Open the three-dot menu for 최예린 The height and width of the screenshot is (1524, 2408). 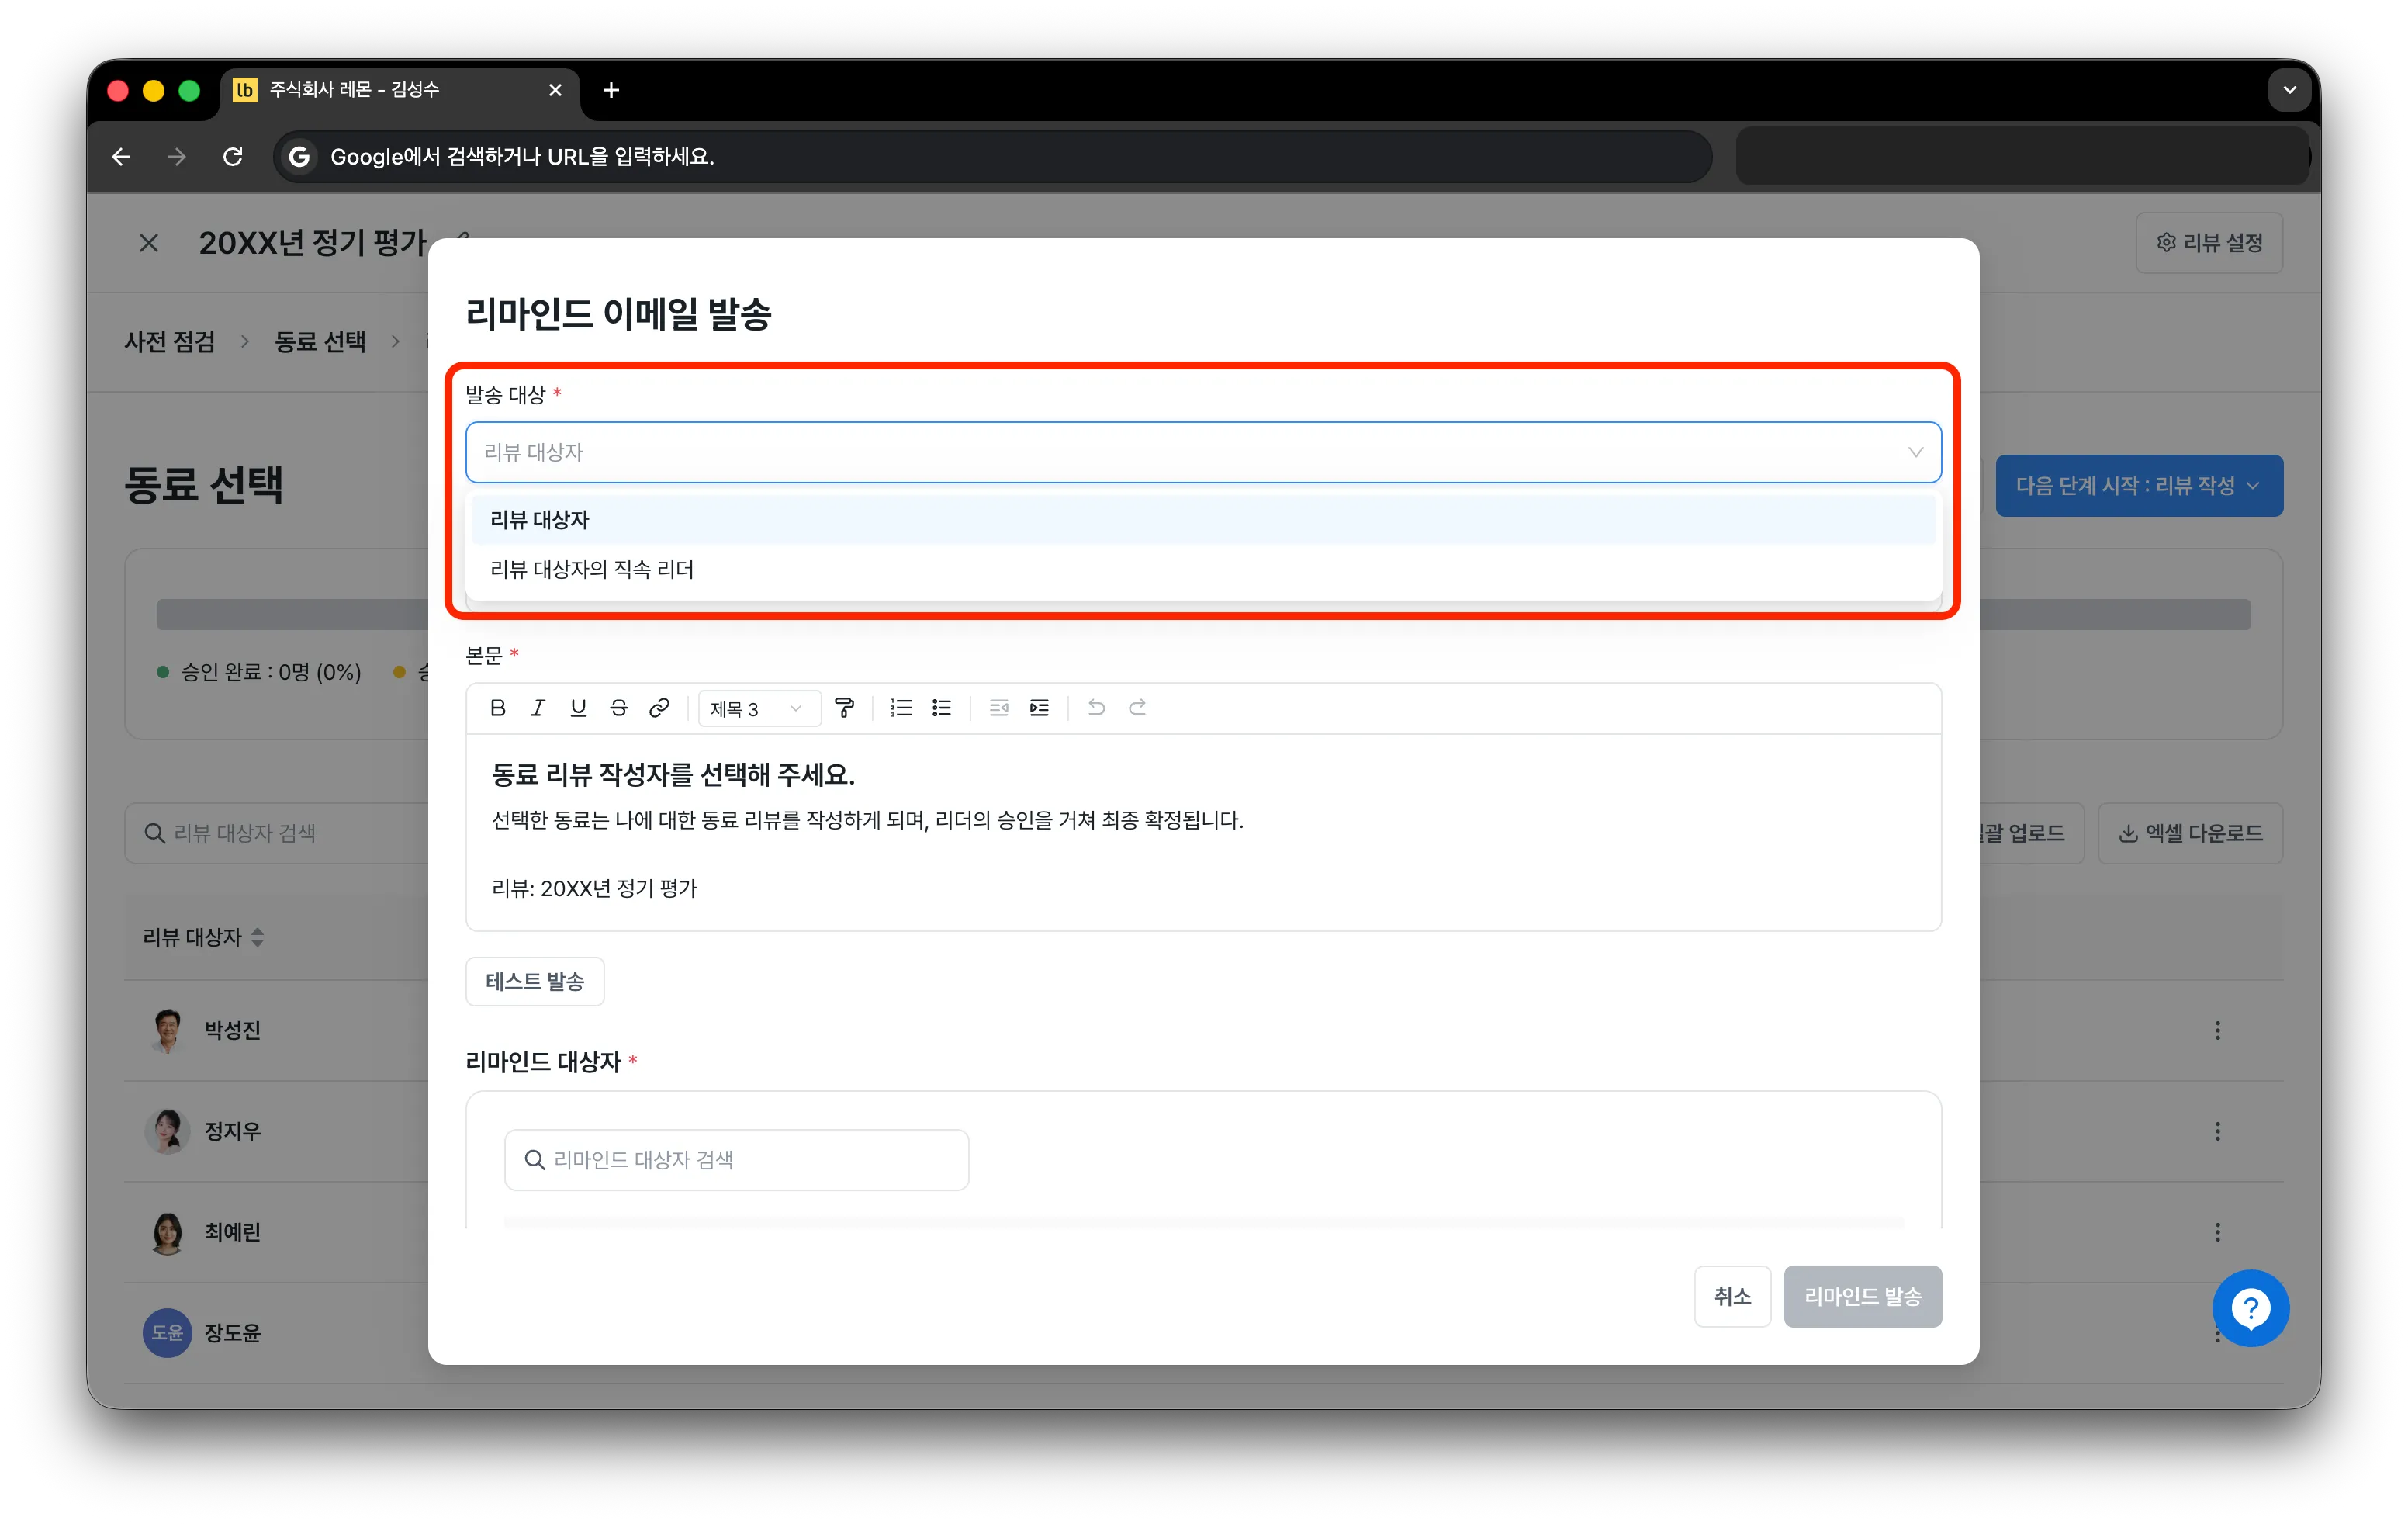(2217, 1232)
